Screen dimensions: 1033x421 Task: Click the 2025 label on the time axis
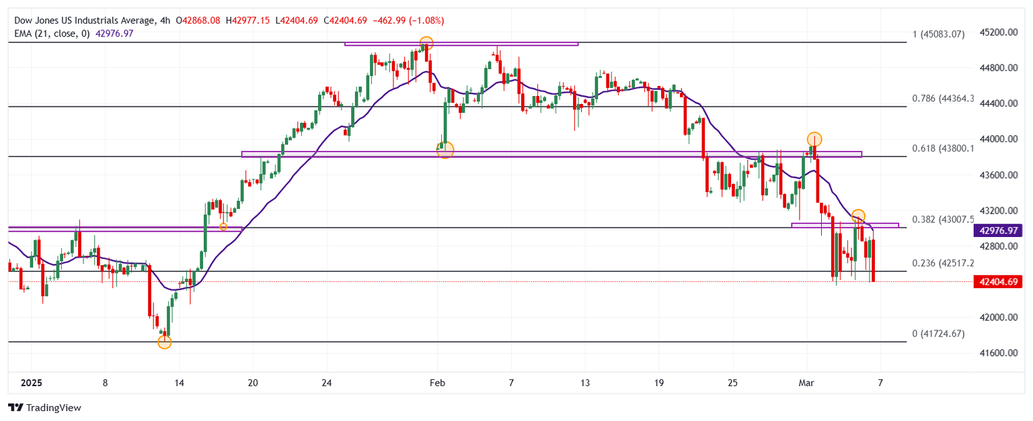tap(32, 383)
